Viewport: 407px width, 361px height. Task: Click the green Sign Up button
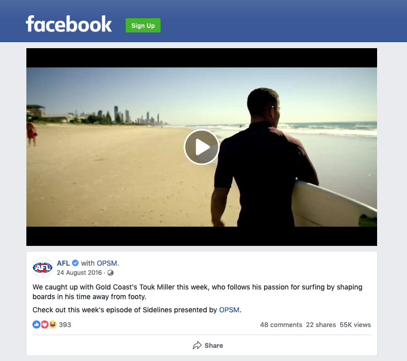click(x=143, y=25)
